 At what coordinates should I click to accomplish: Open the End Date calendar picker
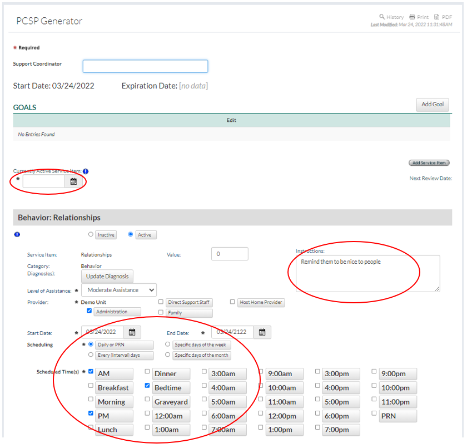pos(262,332)
